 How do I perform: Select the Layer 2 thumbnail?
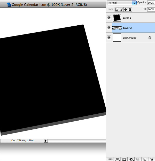pyautogui.click(x=117, y=28)
